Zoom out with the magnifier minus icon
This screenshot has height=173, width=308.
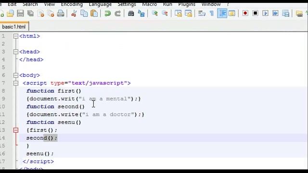[165, 13]
